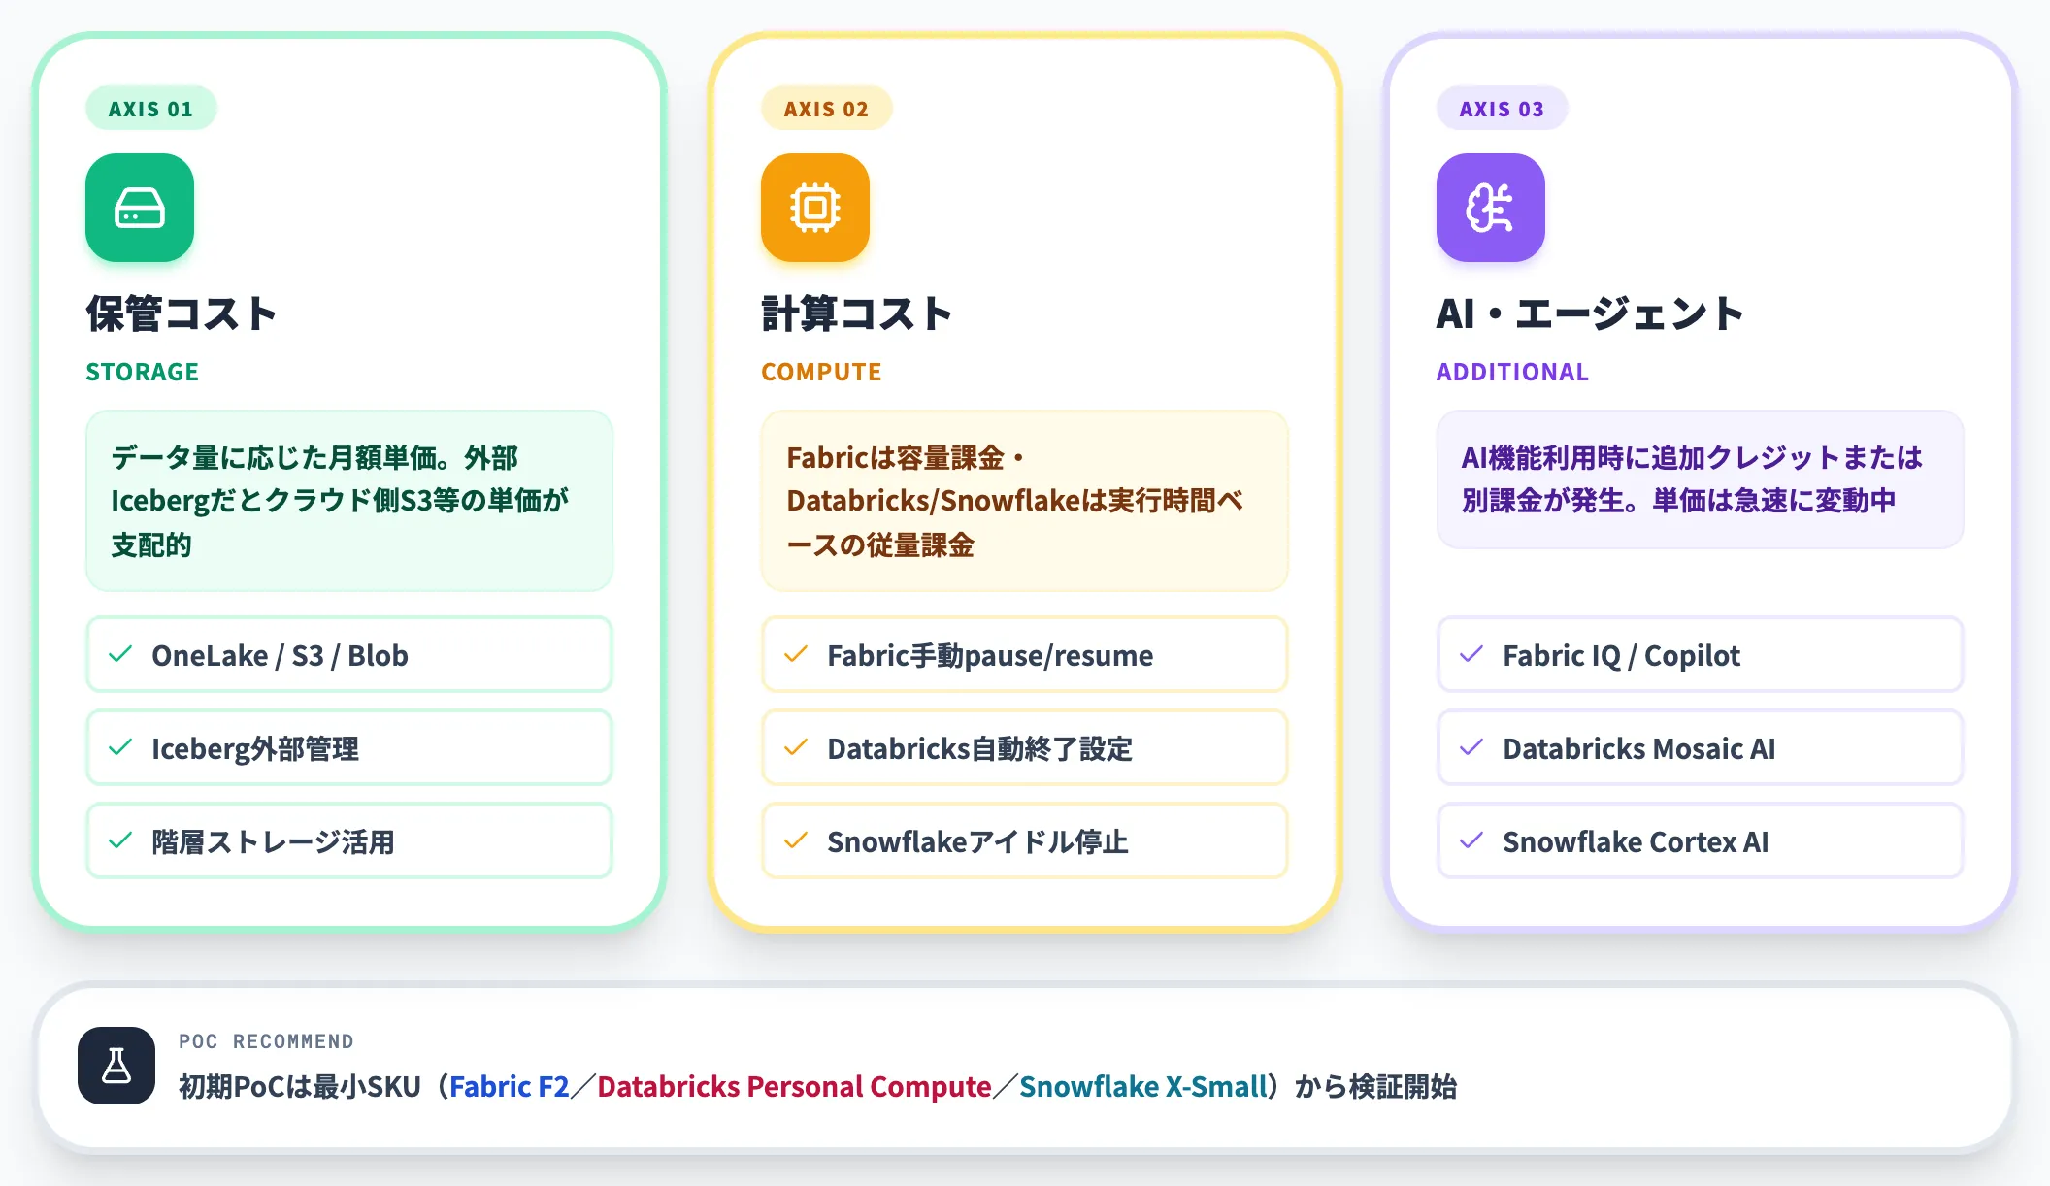The height and width of the screenshot is (1186, 2050).
Task: Click the green storage drive icon
Action: coord(140,208)
